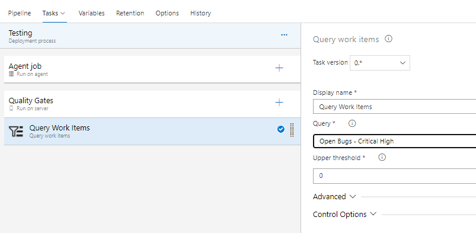Click the blue checkmark on Query Work Items
This screenshot has width=476, height=233.
pos(281,129)
